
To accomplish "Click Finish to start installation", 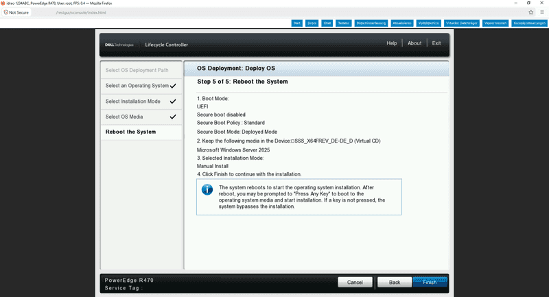I will coord(430,282).
